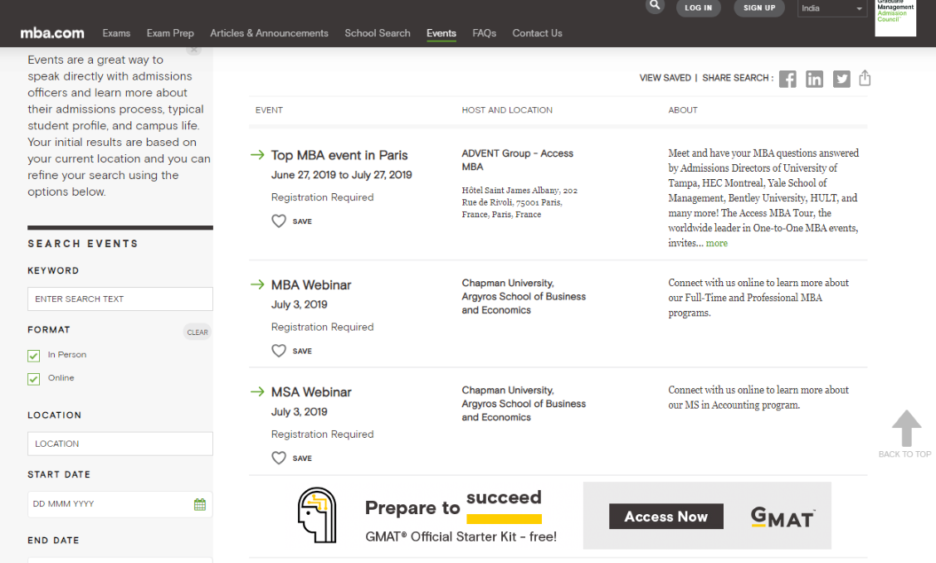Share search on Twitter
Image resolution: width=936 pixels, height=563 pixels.
coord(841,79)
